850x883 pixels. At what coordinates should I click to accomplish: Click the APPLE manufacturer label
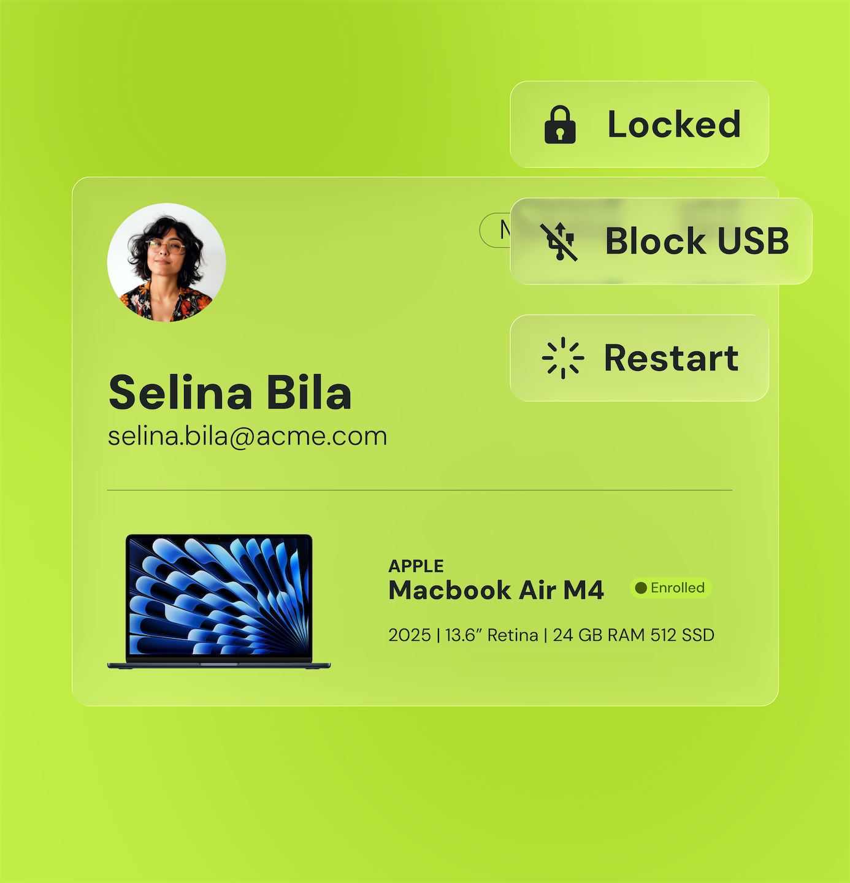tap(416, 566)
